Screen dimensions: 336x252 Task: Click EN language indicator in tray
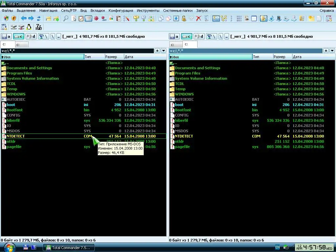[277, 247]
